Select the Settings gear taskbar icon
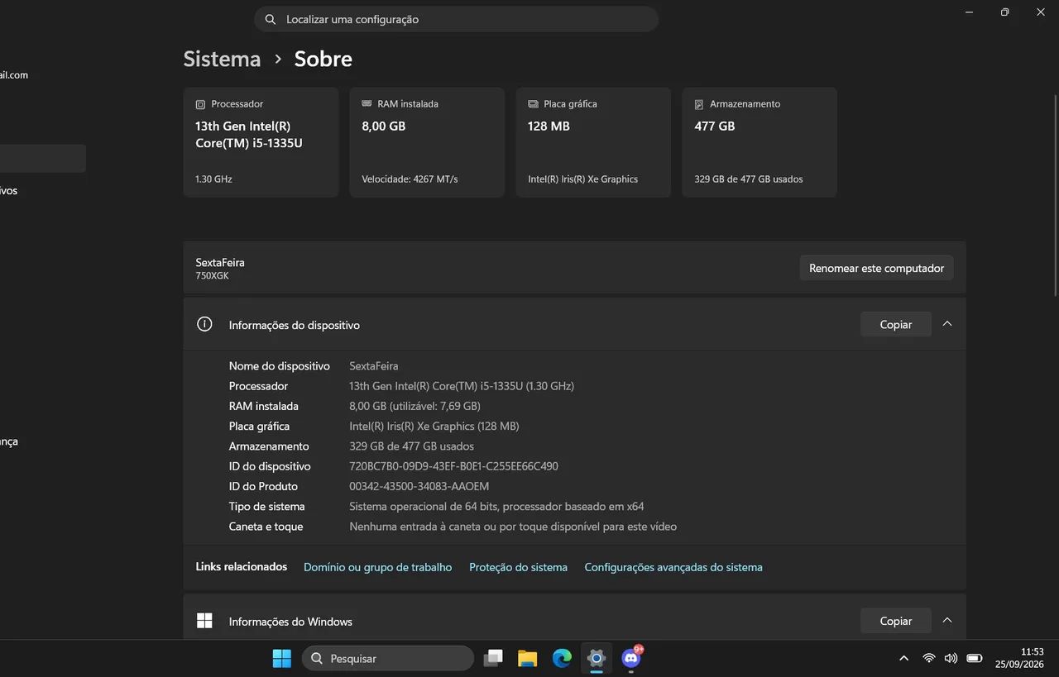The image size is (1059, 677). [597, 658]
